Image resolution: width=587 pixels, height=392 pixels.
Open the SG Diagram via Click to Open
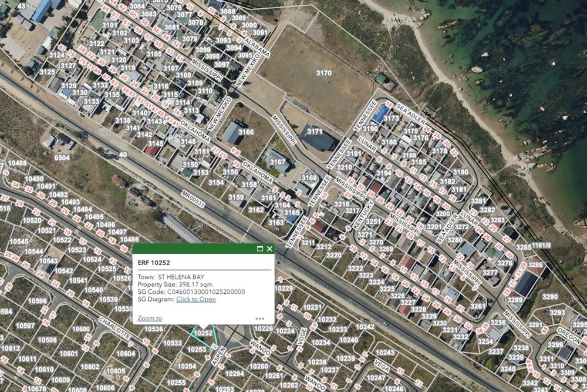point(196,299)
